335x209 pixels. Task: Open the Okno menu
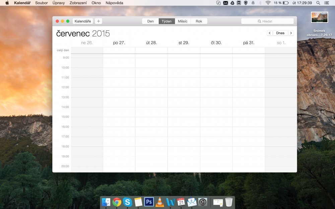[96, 3]
